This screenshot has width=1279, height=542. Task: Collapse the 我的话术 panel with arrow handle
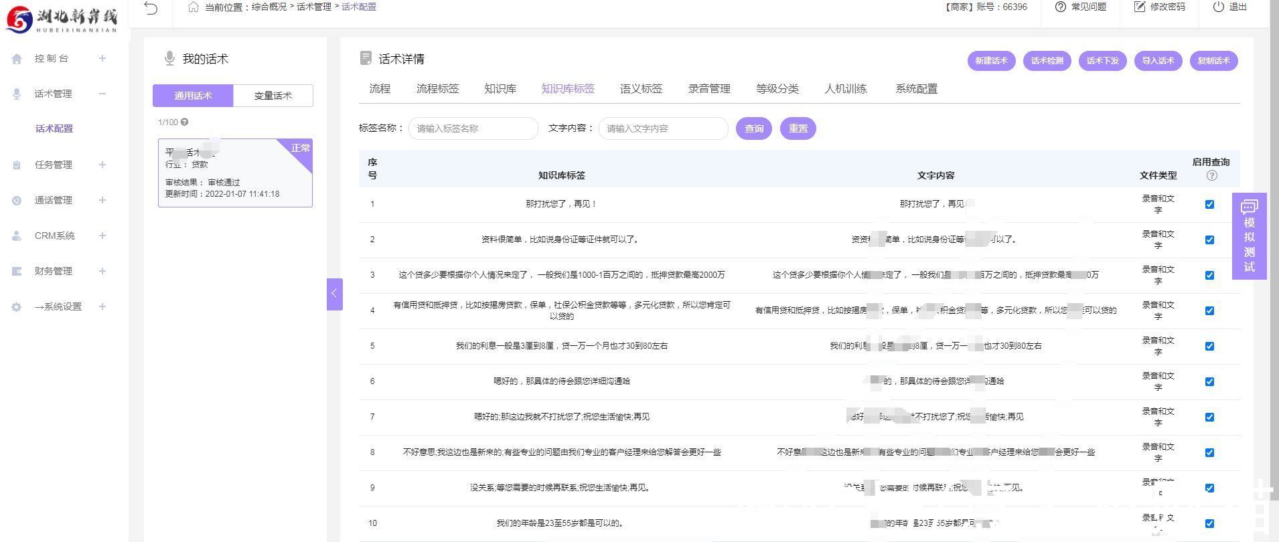[x=335, y=294]
